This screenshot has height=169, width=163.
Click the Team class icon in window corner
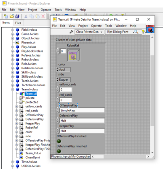tap(150, 29)
